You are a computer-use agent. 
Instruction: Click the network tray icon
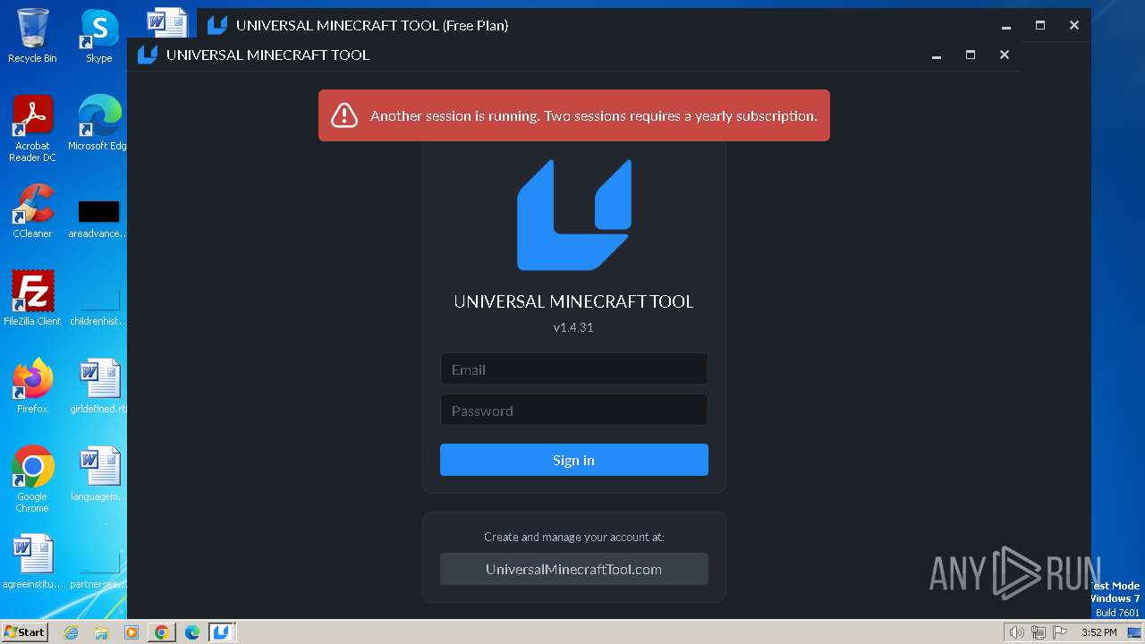(1039, 632)
